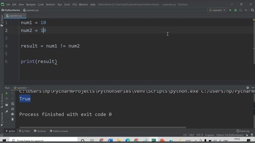Screen dimensions: 255x143
Task: Open Run panel settings gear
Action: 247,87
